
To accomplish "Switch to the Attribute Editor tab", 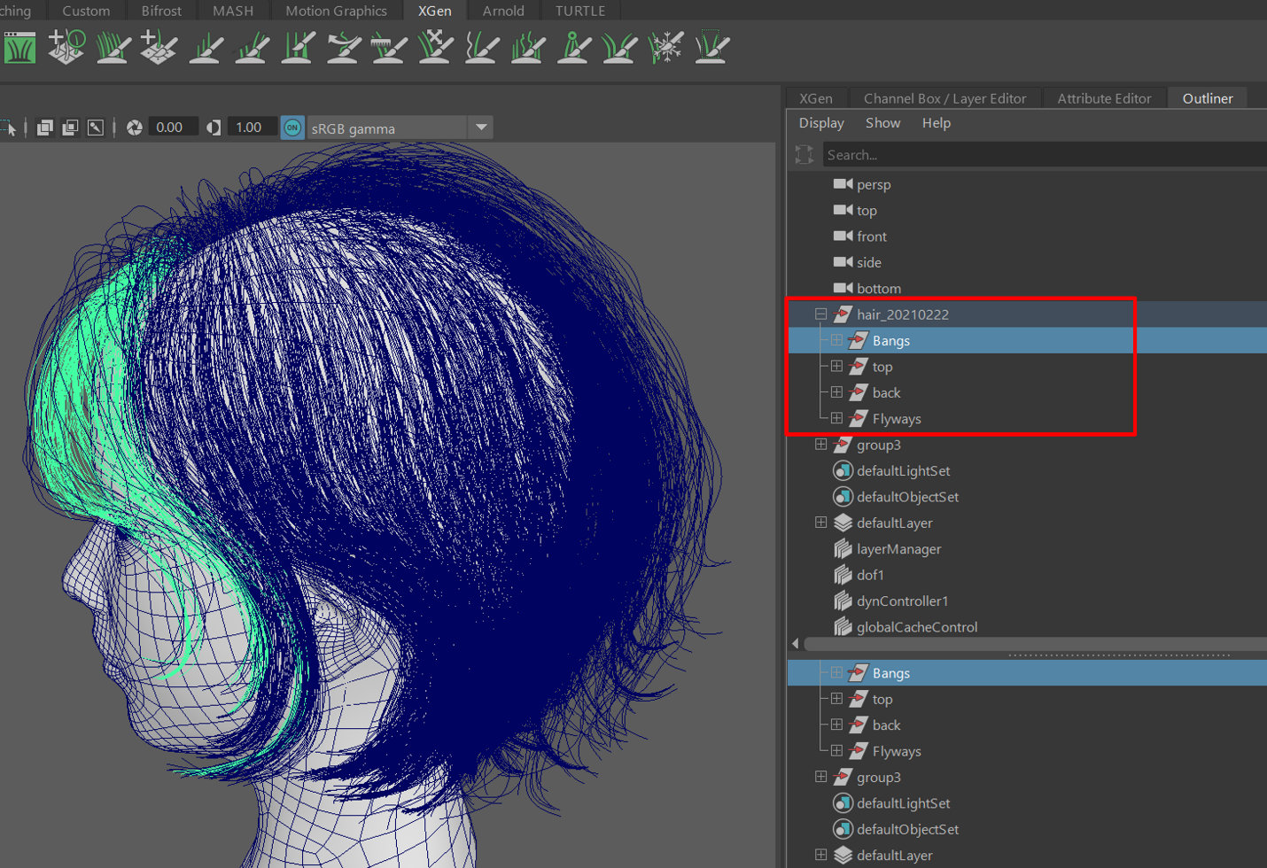I will tap(1105, 98).
